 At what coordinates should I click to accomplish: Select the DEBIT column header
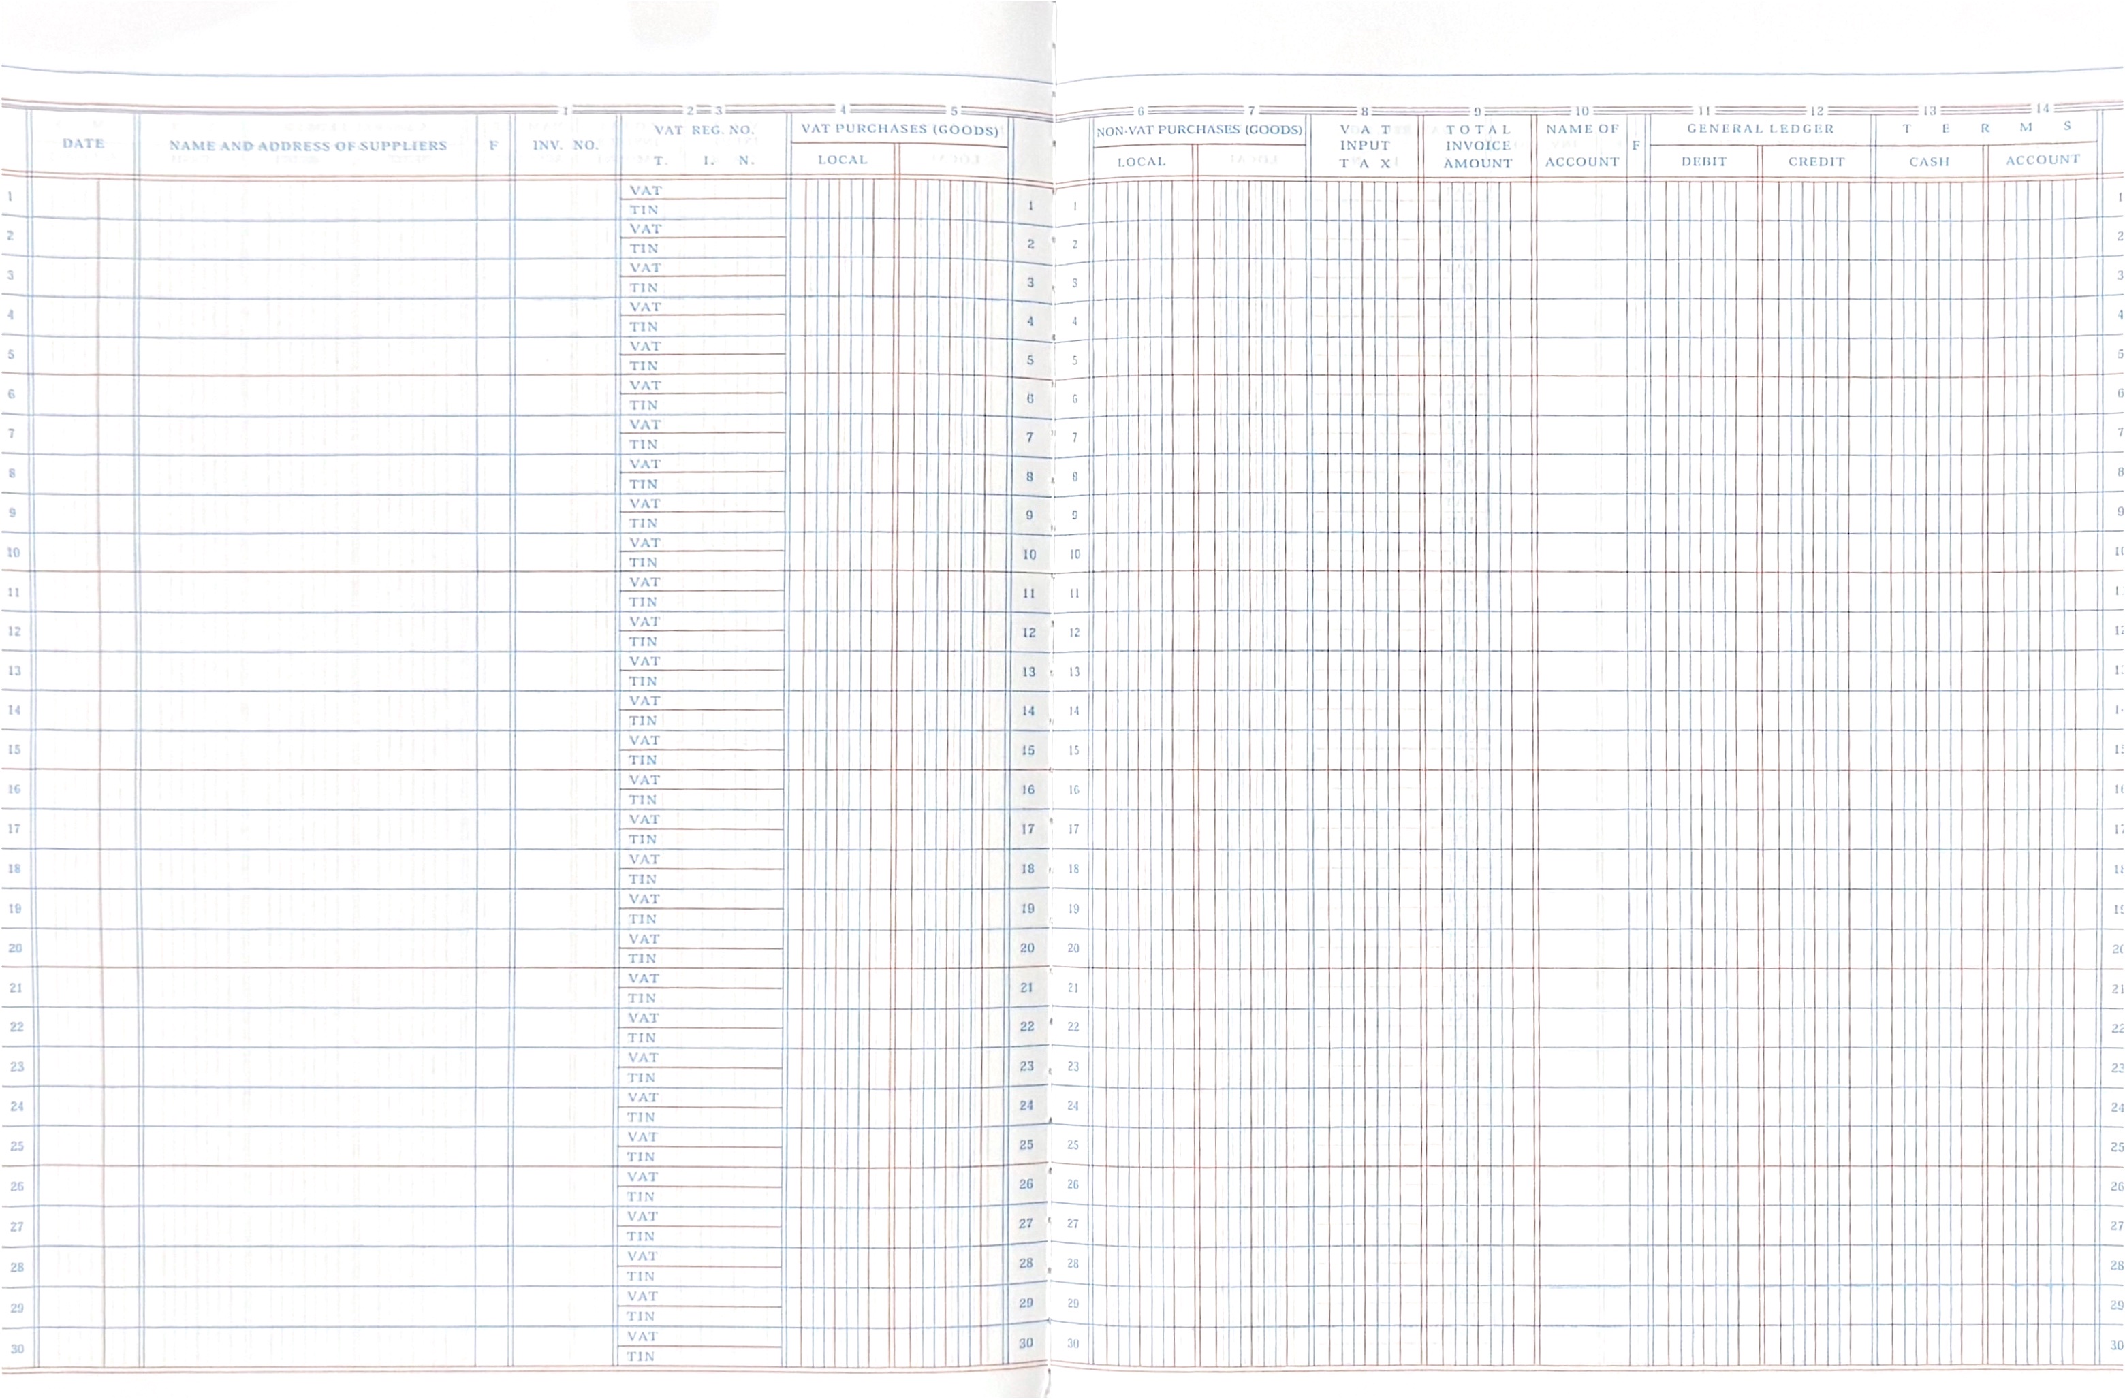1703,161
